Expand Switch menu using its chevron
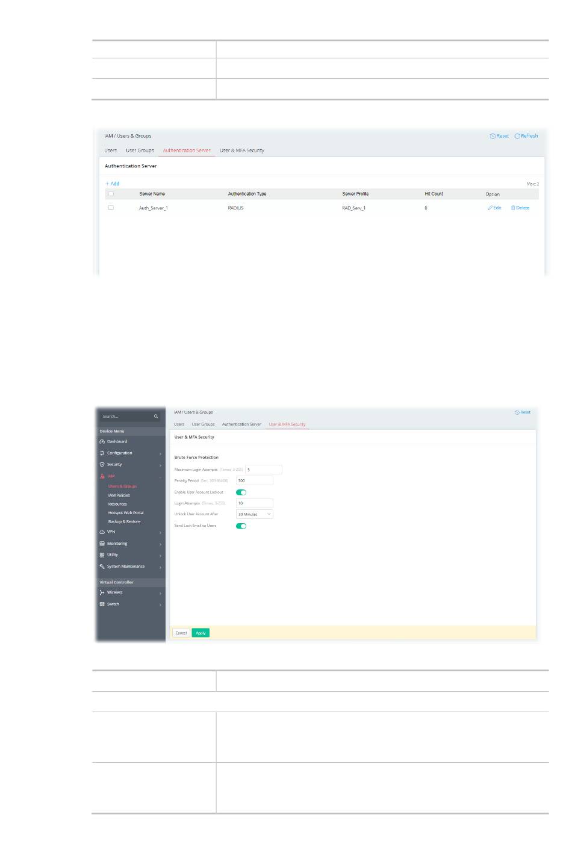Screen dimensions: 572x841 tap(160, 604)
